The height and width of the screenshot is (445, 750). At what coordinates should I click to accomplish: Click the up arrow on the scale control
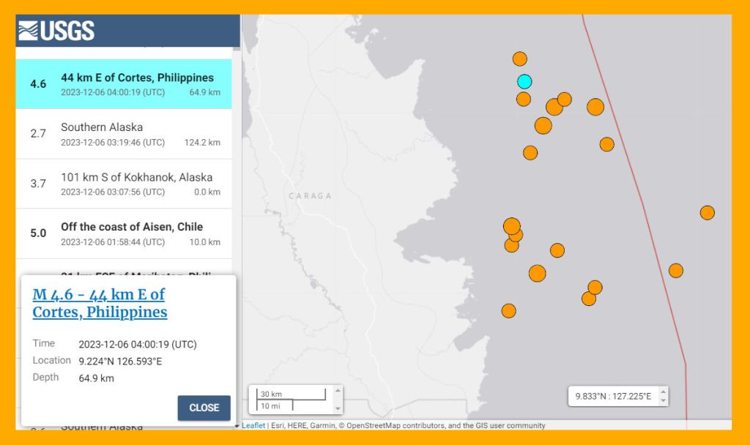coord(338,391)
